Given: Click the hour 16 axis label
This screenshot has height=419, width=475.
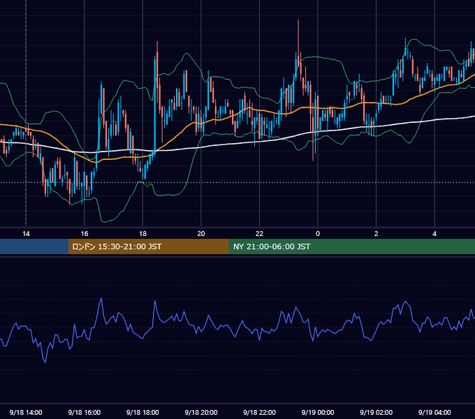Looking at the screenshot, I should pos(85,233).
